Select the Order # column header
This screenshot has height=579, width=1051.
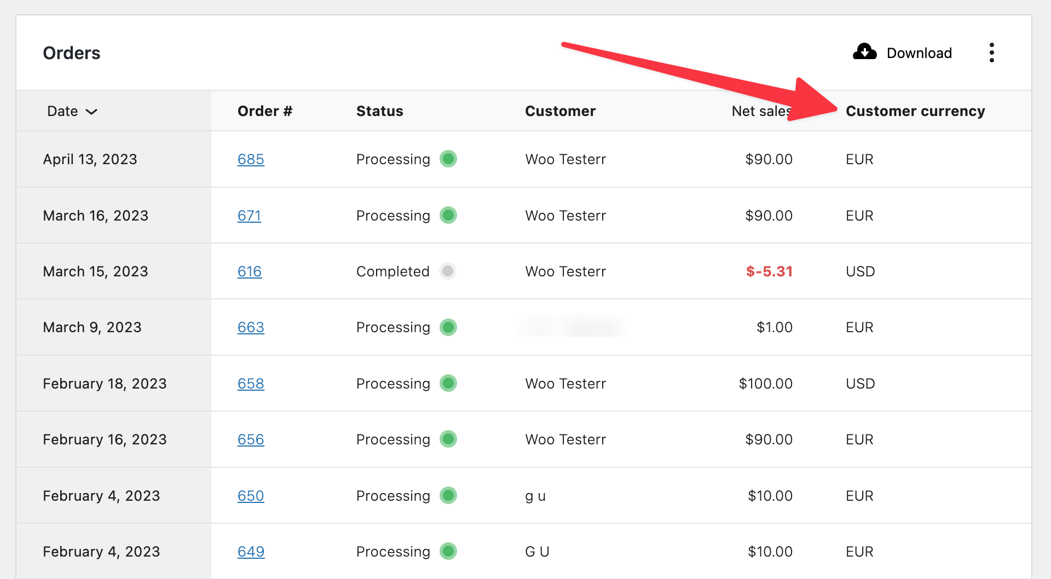[x=265, y=111]
